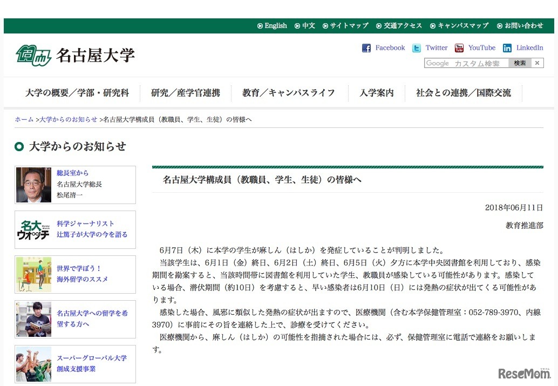Open the YouTube channel icon
Image resolution: width=558 pixels, height=386 pixels.
point(459,48)
